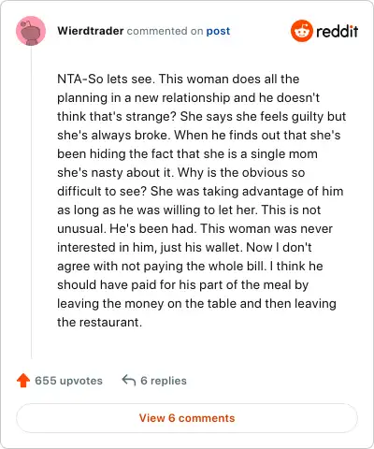Click the line "Why is the obvious so"

241,172
